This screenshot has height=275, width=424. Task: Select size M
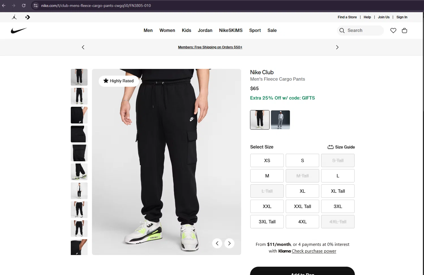(x=267, y=176)
